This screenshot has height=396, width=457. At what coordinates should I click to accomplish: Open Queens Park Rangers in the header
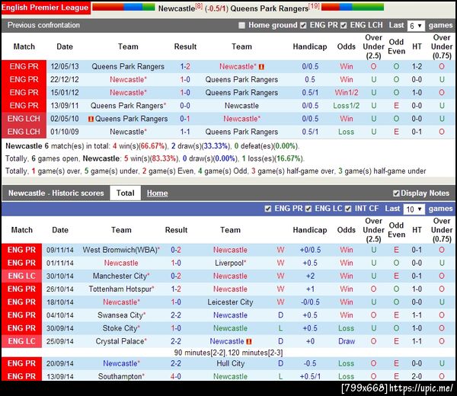click(x=270, y=8)
